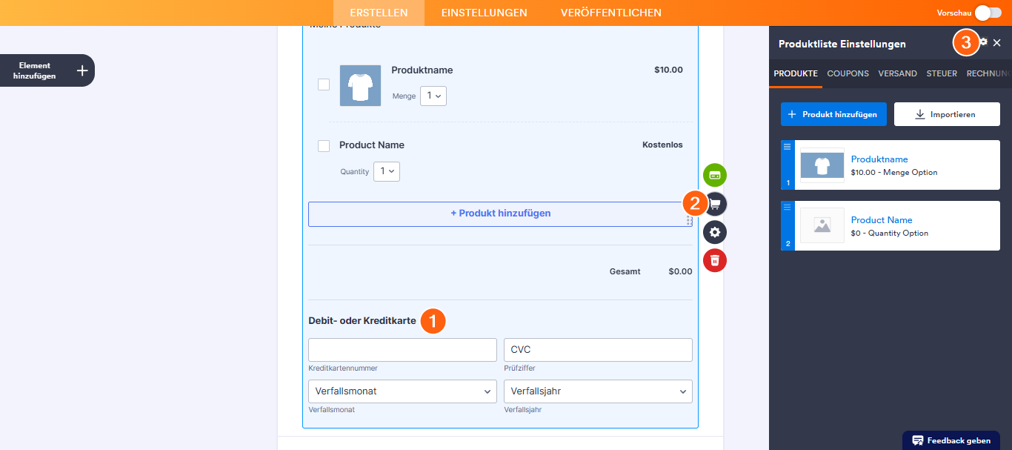The image size is (1012, 450).
Task: Switch to the VERÖFFENTLICHEN tab
Action: (611, 13)
